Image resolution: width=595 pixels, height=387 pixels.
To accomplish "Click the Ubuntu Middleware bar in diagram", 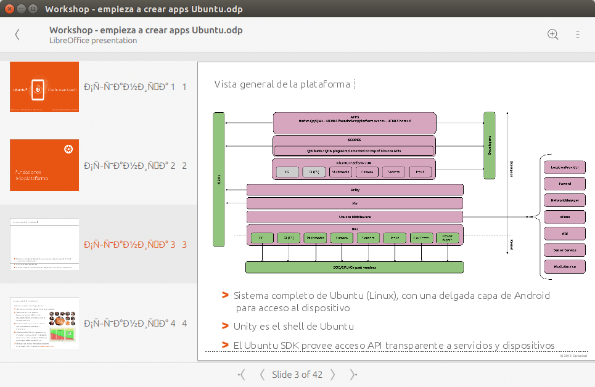I will point(355,217).
